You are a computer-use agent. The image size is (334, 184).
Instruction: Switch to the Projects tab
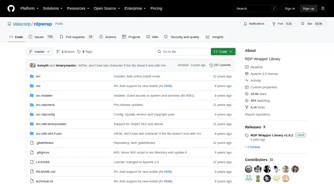tap(131, 37)
